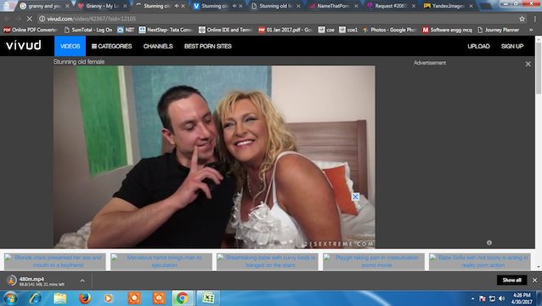Select the VIDEOS navigation item
This screenshot has height=306, width=542.
click(70, 46)
